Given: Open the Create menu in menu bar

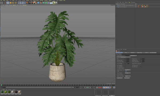Looking at the screenshot, I should [4, 1].
